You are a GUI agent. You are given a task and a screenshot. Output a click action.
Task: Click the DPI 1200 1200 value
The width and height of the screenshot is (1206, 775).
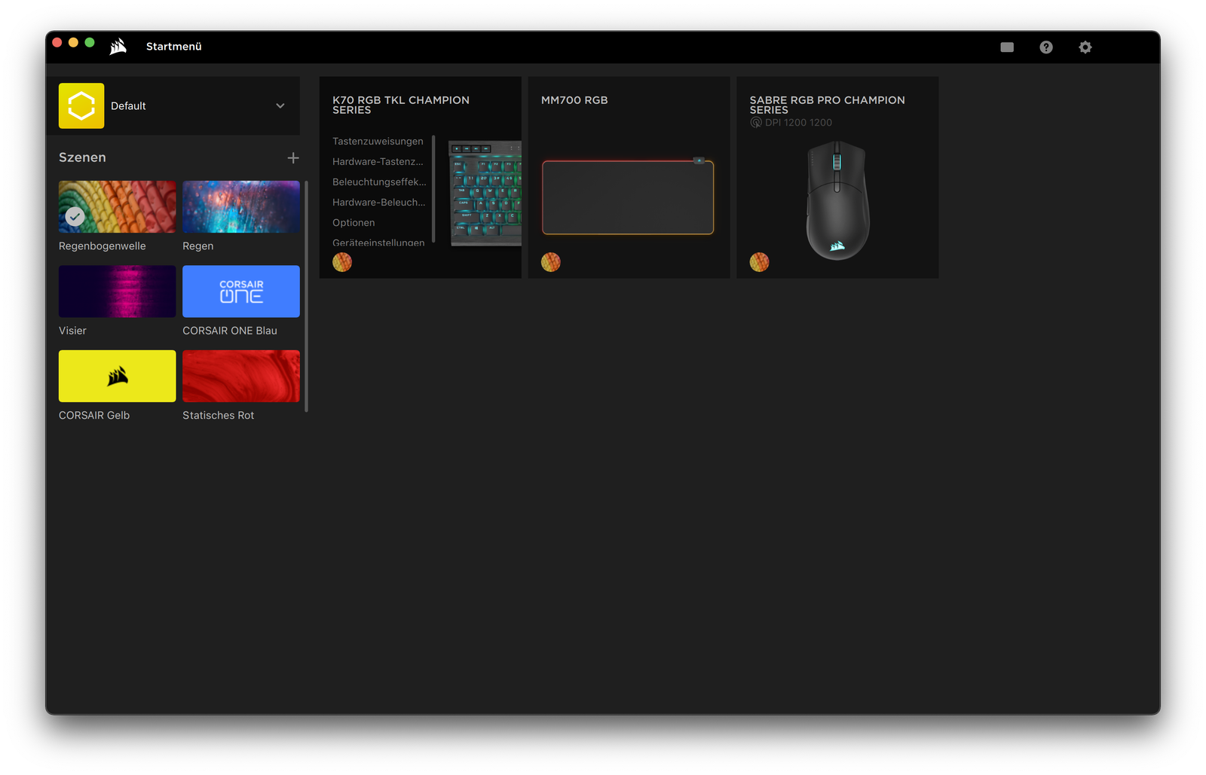tap(798, 123)
